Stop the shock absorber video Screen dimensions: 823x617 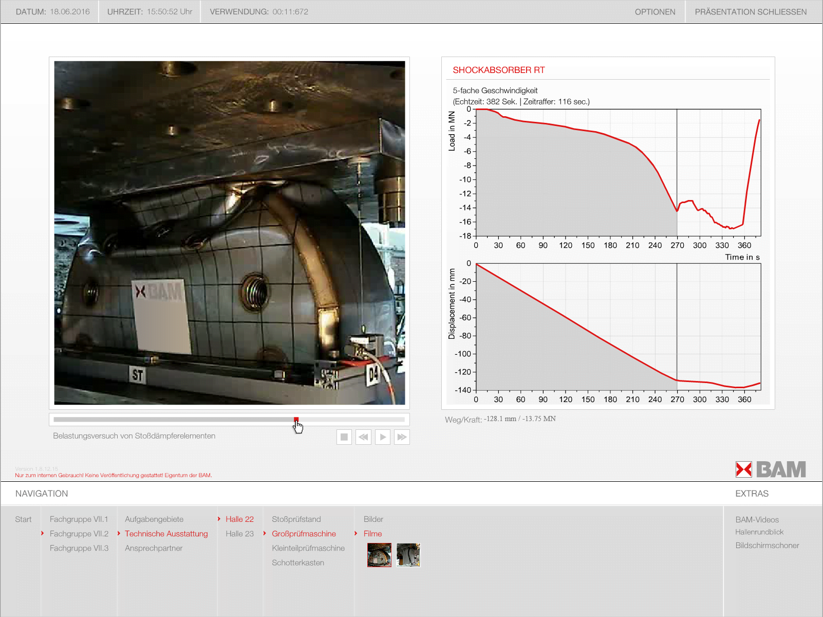[x=344, y=437]
